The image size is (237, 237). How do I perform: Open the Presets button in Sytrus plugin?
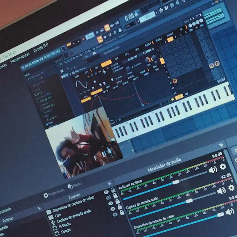(x=65, y=76)
